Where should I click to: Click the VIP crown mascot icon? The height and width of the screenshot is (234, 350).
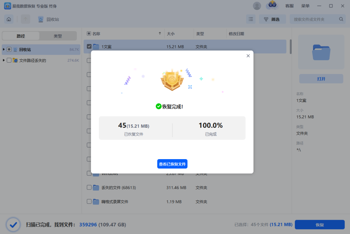(x=272, y=5)
